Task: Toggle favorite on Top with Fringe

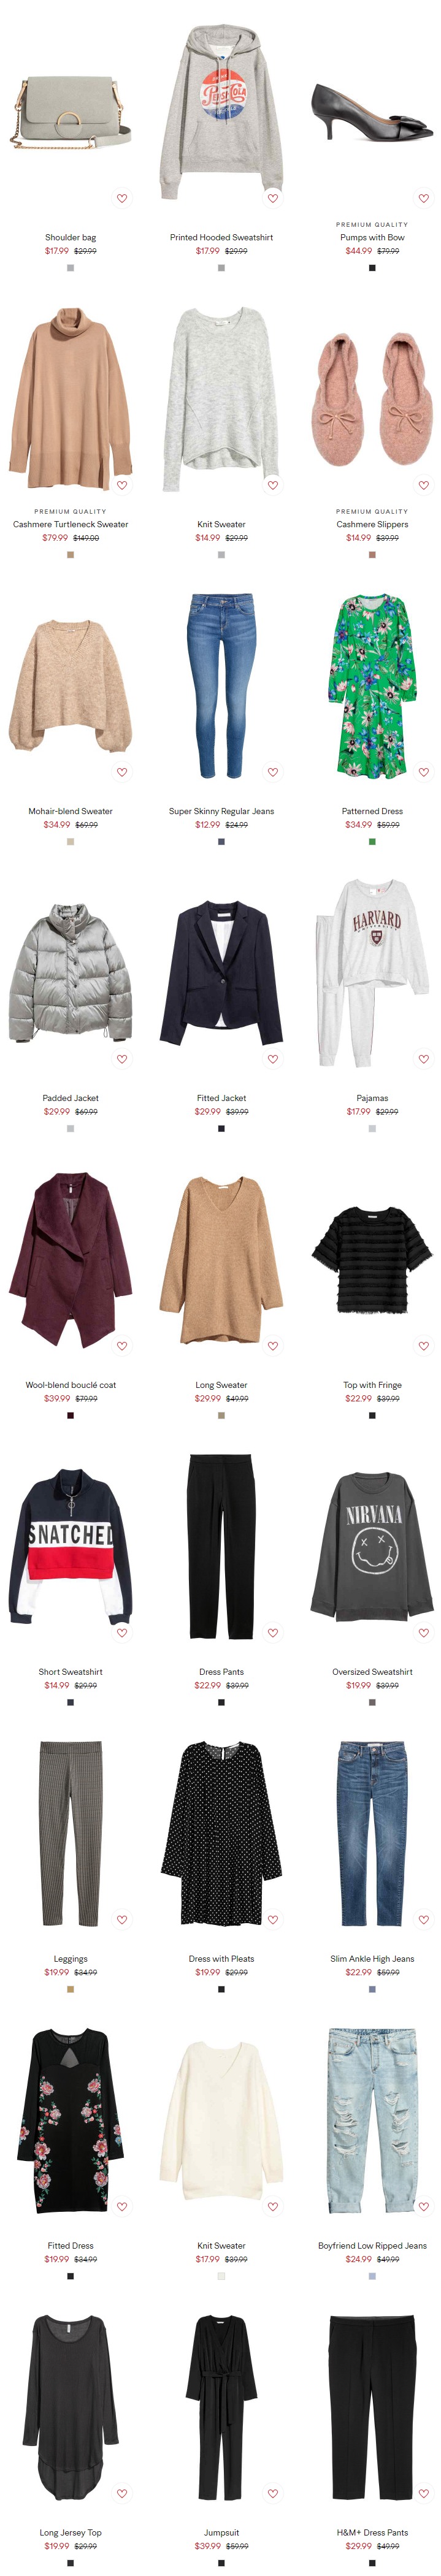Action: (x=424, y=1346)
